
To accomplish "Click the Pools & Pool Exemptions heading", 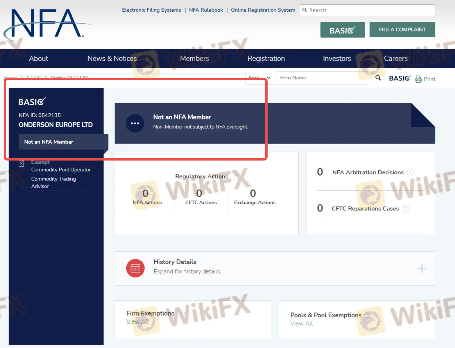I will (x=326, y=315).
